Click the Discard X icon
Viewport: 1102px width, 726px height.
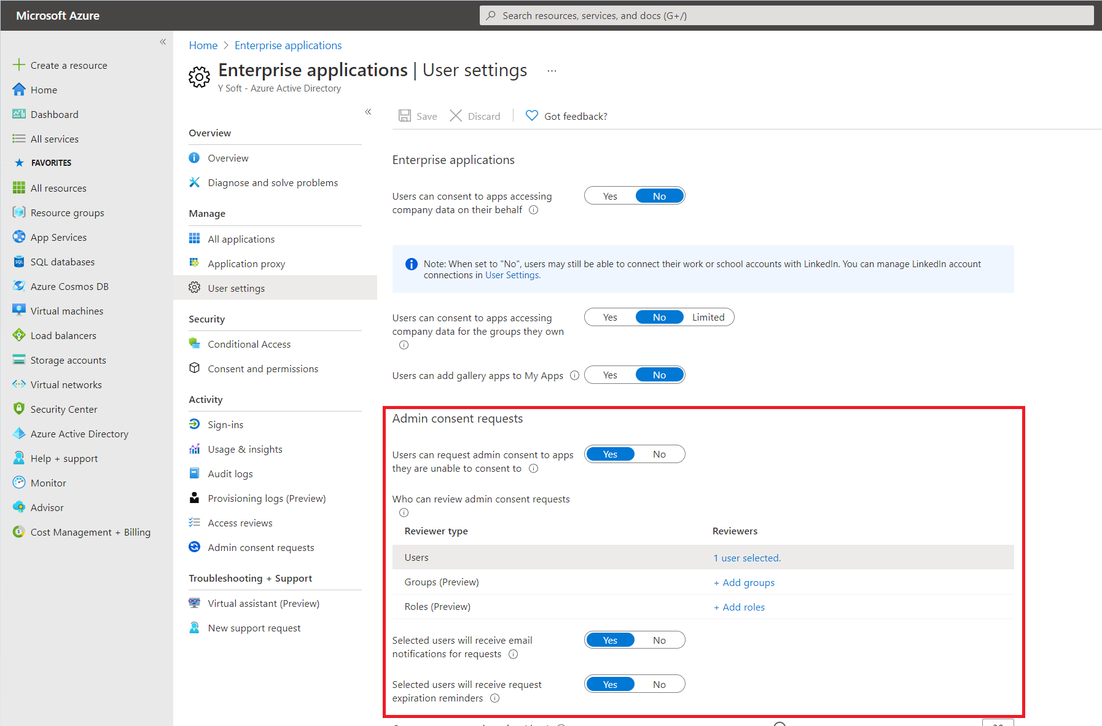[x=456, y=116]
